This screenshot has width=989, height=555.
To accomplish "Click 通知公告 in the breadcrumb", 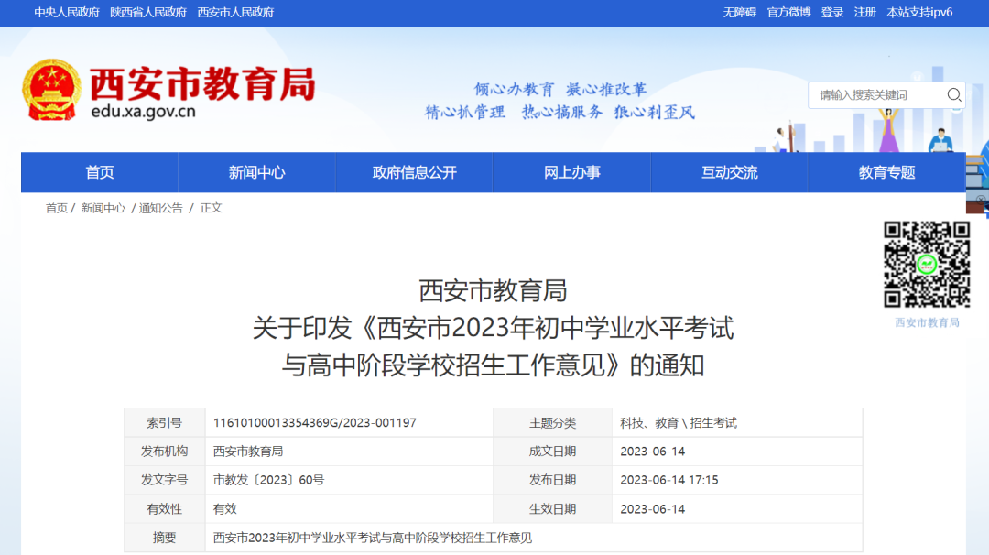I will coord(161,208).
